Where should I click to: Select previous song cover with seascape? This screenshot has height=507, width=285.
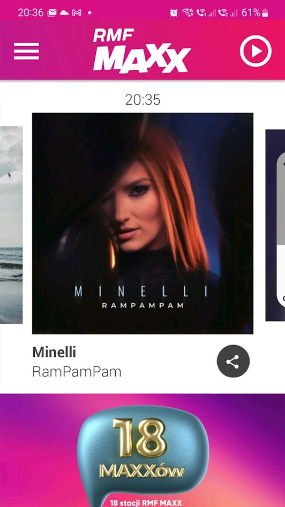pos(11,225)
